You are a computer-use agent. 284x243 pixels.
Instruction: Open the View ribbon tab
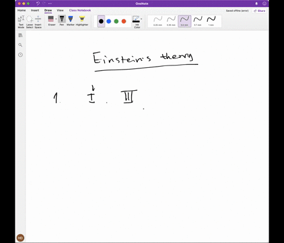tap(60, 10)
